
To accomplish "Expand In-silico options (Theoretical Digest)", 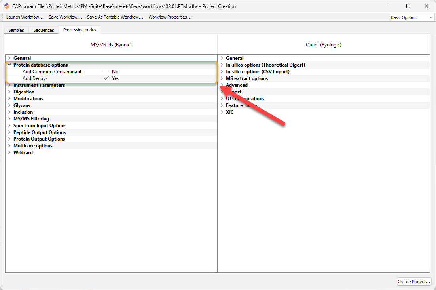I will coord(222,65).
